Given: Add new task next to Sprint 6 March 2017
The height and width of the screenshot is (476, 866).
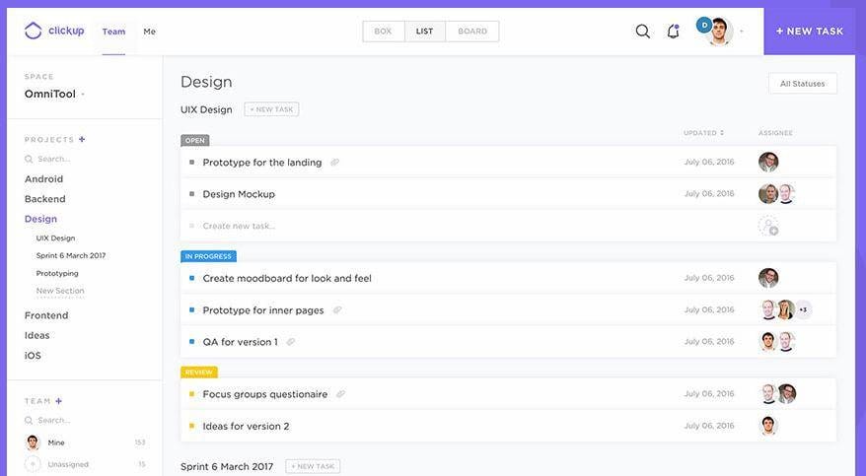Looking at the screenshot, I should tap(313, 466).
